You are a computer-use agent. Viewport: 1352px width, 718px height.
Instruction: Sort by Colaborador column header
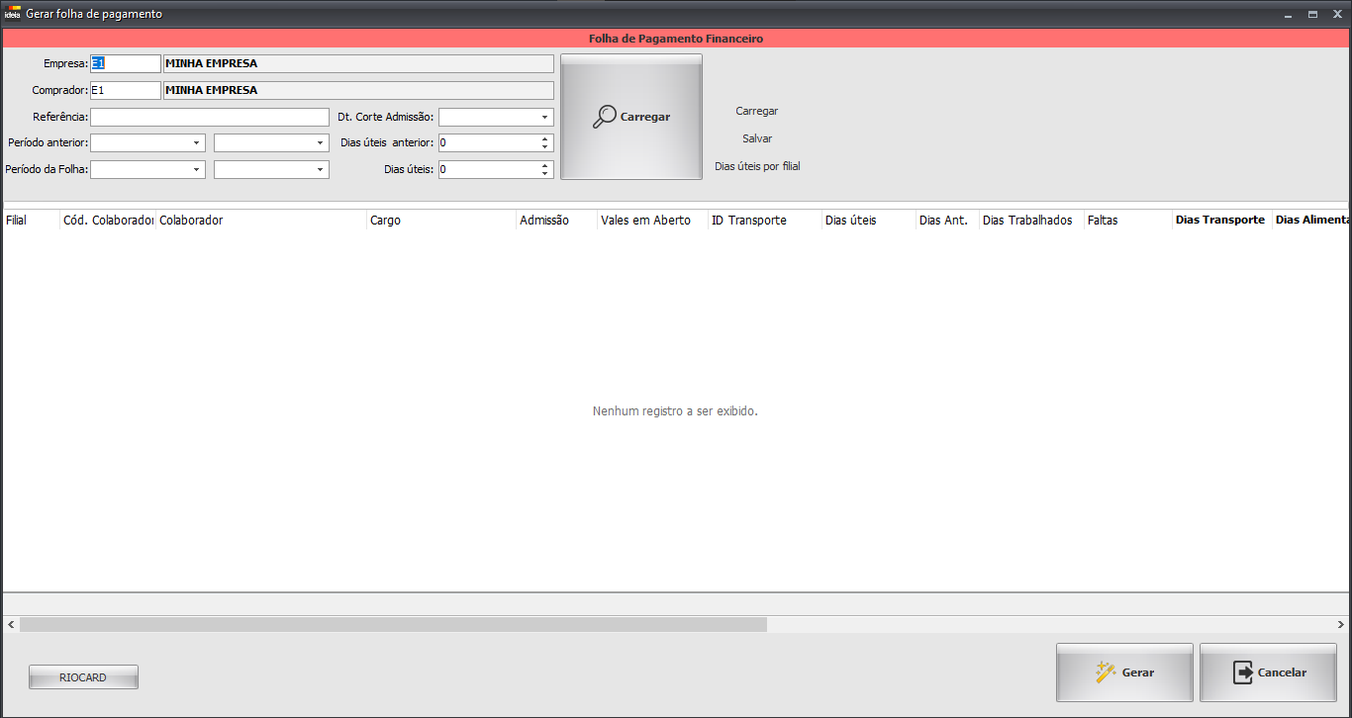tap(260, 221)
